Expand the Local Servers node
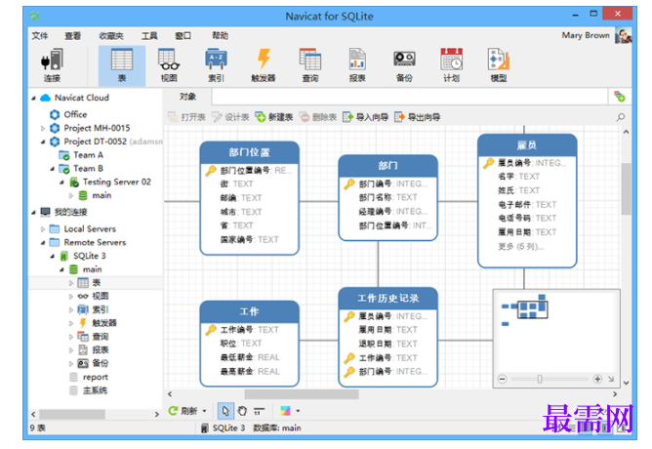The width and height of the screenshot is (652, 449). 42,229
